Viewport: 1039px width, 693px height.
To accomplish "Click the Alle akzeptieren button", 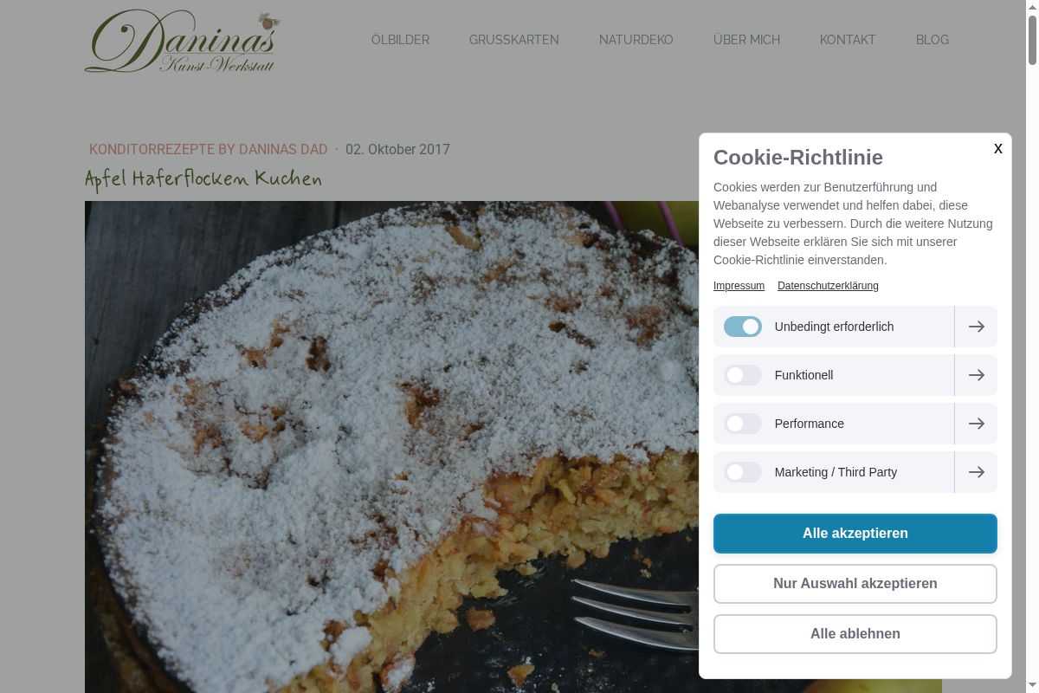I will [855, 534].
